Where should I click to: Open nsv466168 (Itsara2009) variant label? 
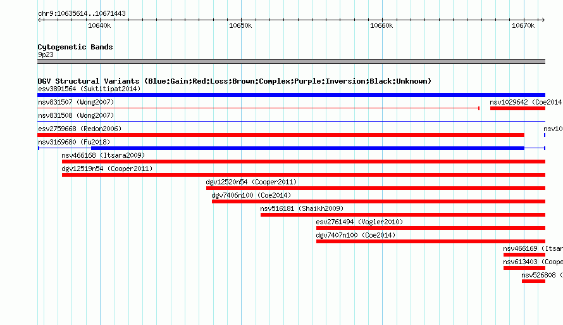click(103, 155)
